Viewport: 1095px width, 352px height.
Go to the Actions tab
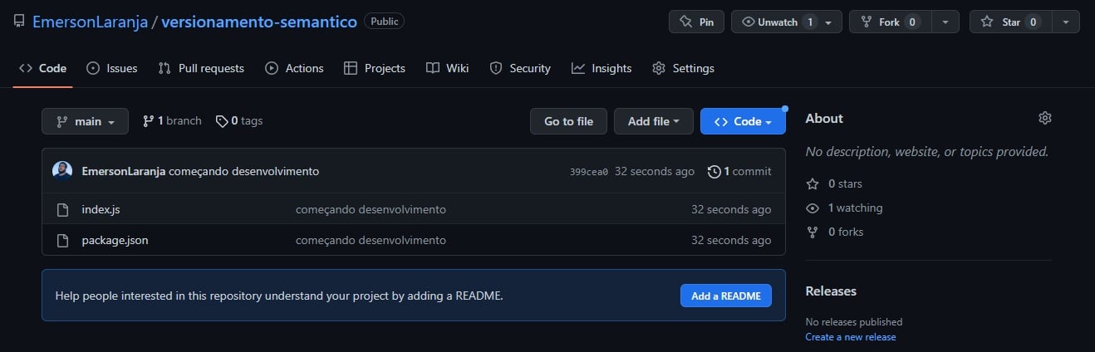pos(295,68)
